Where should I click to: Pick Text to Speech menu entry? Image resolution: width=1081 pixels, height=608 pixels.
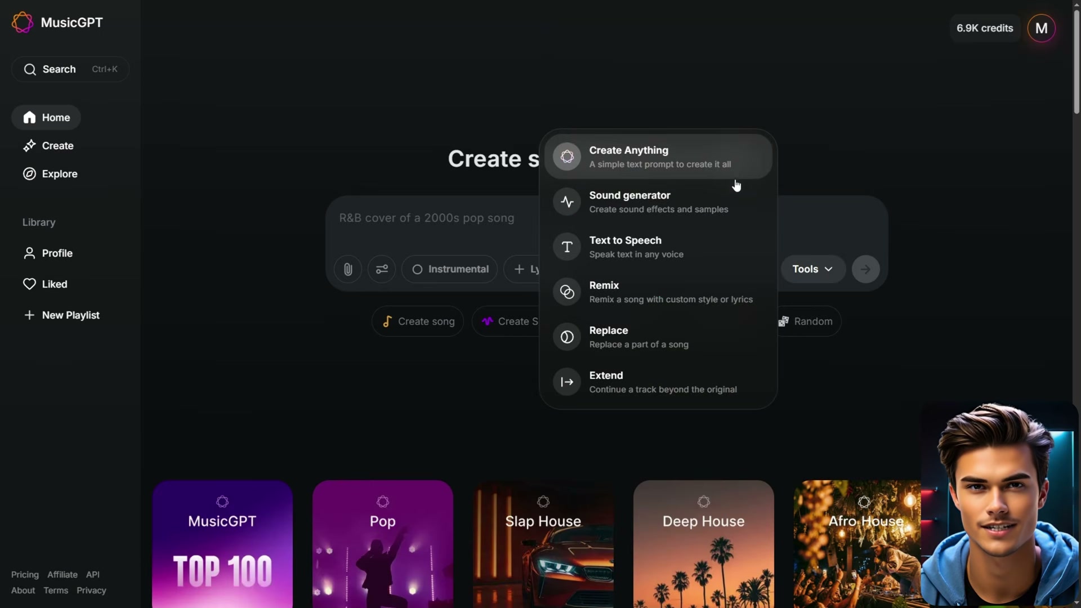point(658,247)
